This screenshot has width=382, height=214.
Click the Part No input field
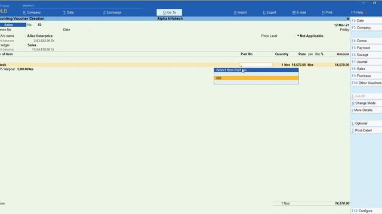pos(256,65)
